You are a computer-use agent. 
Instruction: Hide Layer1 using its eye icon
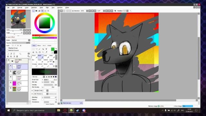[x=11, y=88]
